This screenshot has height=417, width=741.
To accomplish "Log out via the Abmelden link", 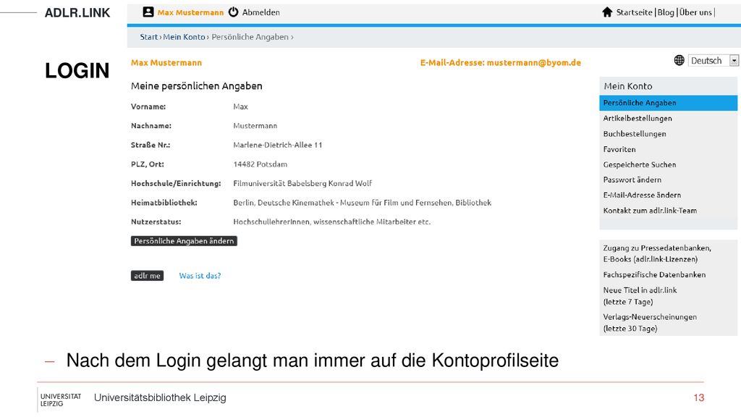I will click(x=261, y=13).
